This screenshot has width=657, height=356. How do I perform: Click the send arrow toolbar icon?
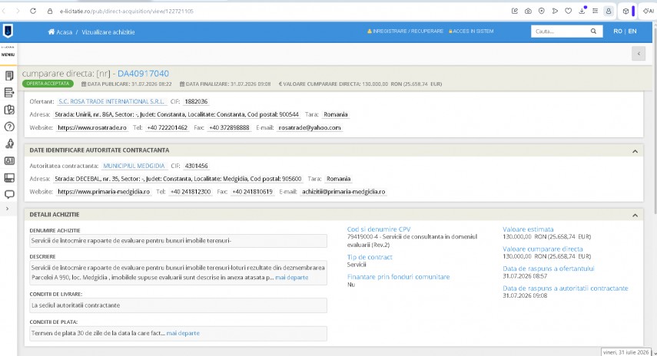pos(555,12)
